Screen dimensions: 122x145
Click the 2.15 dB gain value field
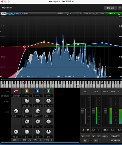click(38, 106)
